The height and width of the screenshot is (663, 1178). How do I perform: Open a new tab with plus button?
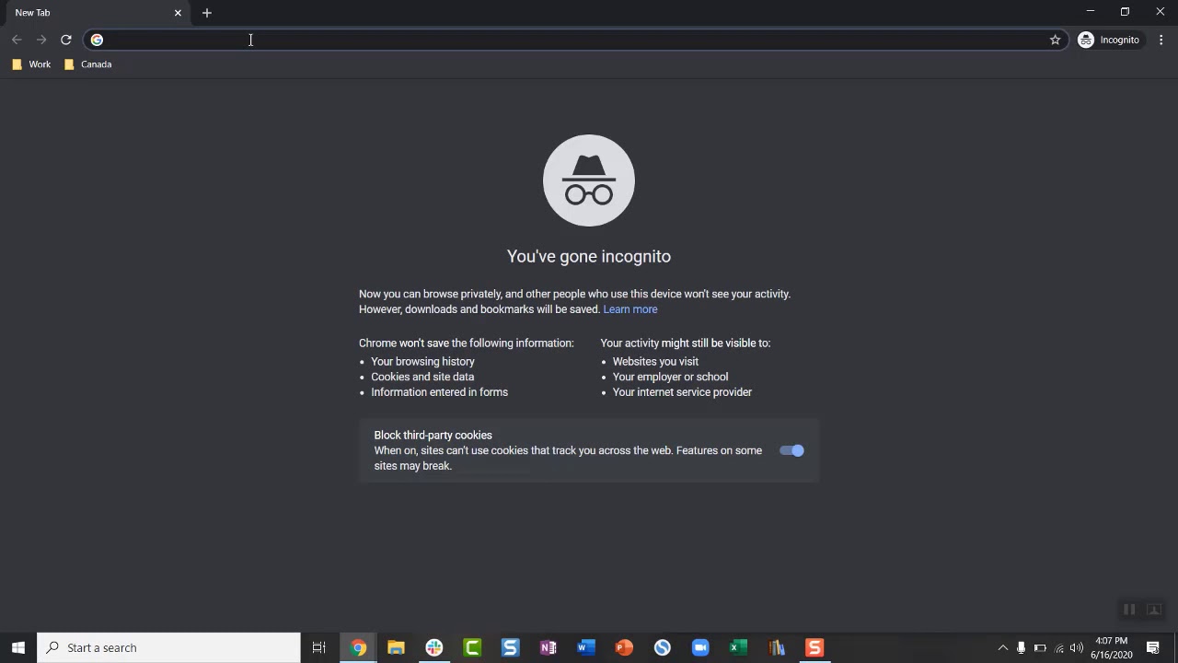click(207, 13)
